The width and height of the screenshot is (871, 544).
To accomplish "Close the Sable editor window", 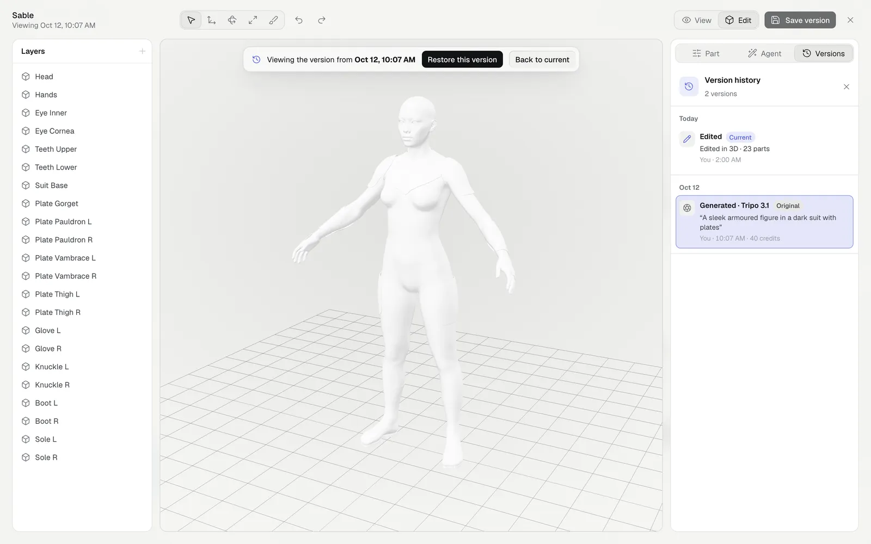I will pos(850,20).
